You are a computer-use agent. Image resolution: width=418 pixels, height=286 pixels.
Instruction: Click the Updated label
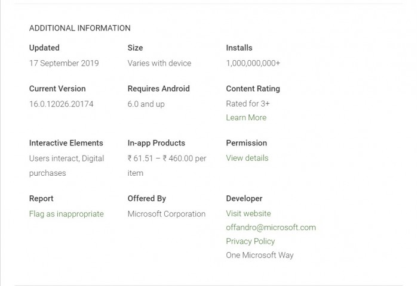point(44,48)
